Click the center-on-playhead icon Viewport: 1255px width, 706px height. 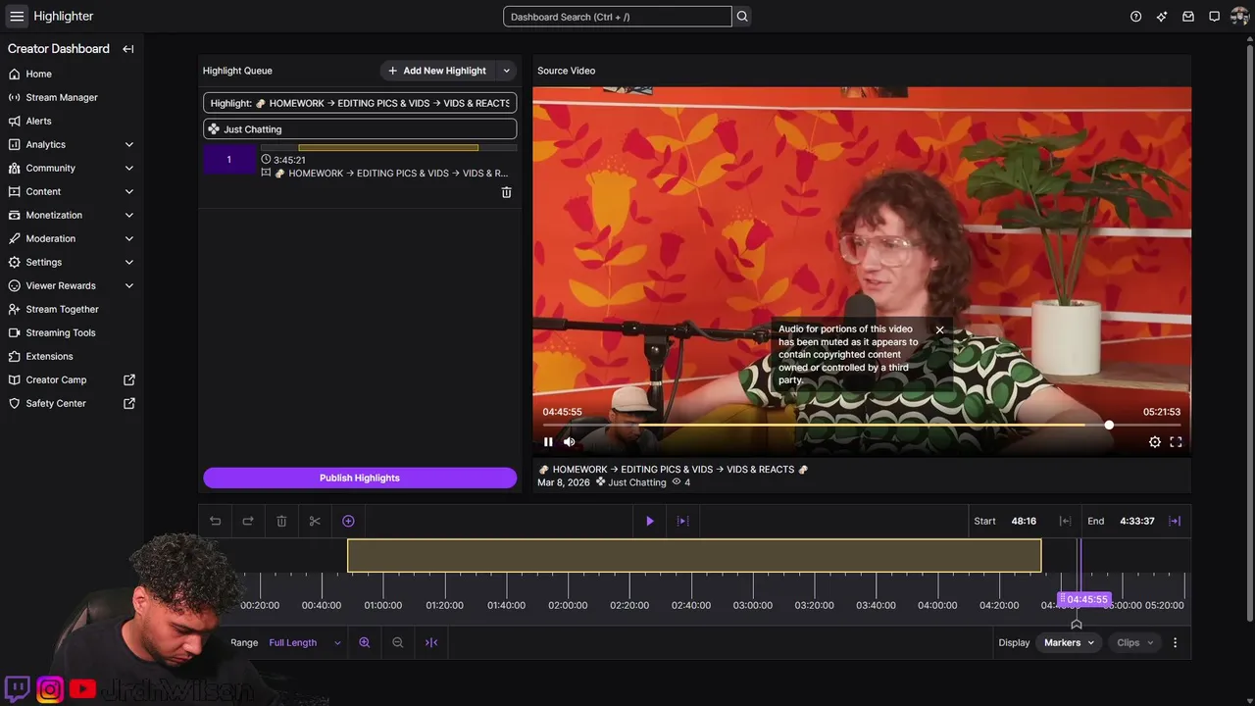431,642
